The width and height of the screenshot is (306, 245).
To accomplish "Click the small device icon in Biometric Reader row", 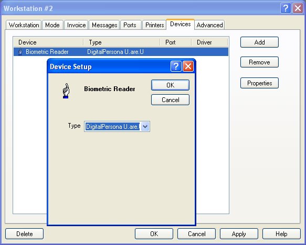I will (x=20, y=52).
